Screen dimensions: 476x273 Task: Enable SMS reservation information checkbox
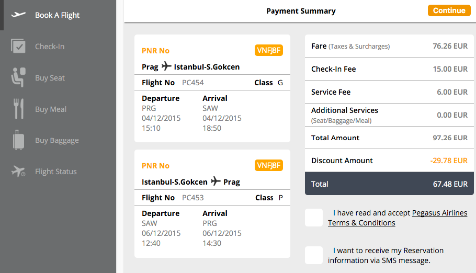pos(314,255)
